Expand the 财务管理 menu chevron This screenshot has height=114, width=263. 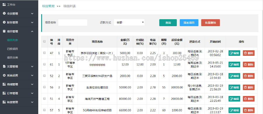tap(32, 22)
